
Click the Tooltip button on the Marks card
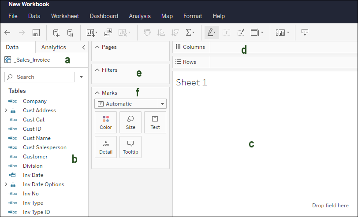(x=131, y=147)
